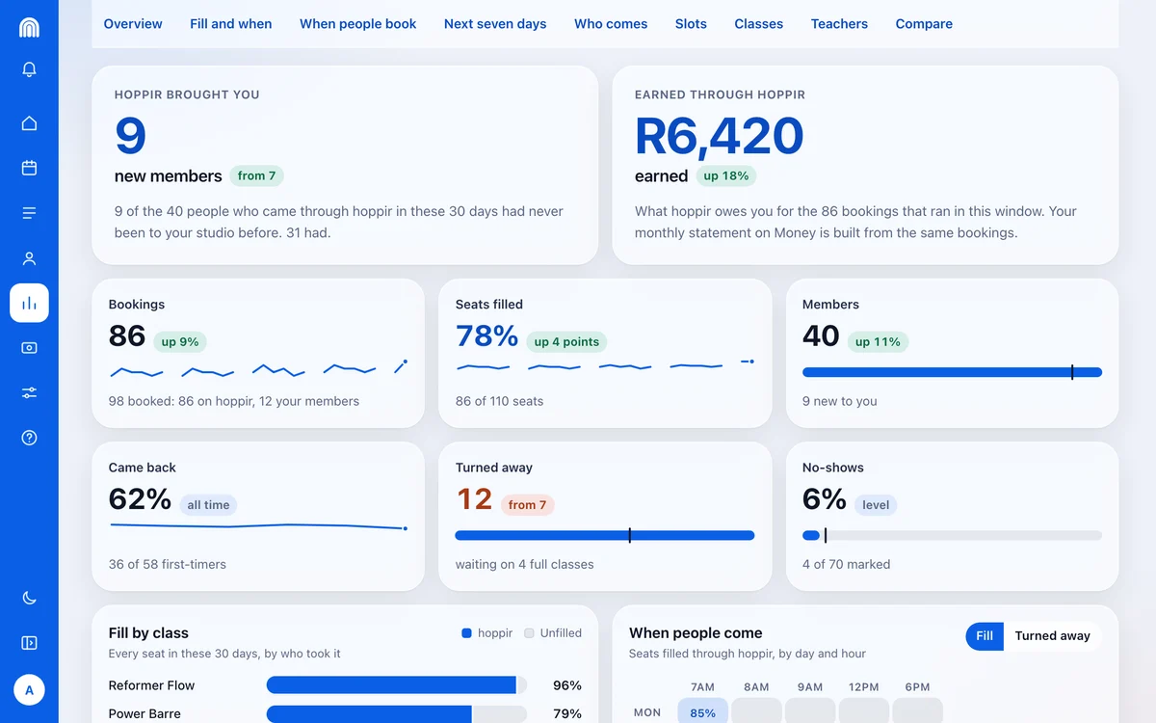This screenshot has height=723, width=1156.
Task: Open the Who comes tab
Action: coord(611,24)
